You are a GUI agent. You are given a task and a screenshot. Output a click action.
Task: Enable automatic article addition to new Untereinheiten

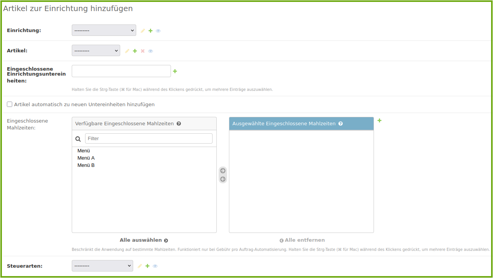(10, 104)
